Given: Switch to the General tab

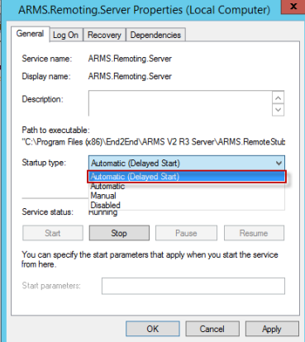Looking at the screenshot, I should [x=30, y=34].
